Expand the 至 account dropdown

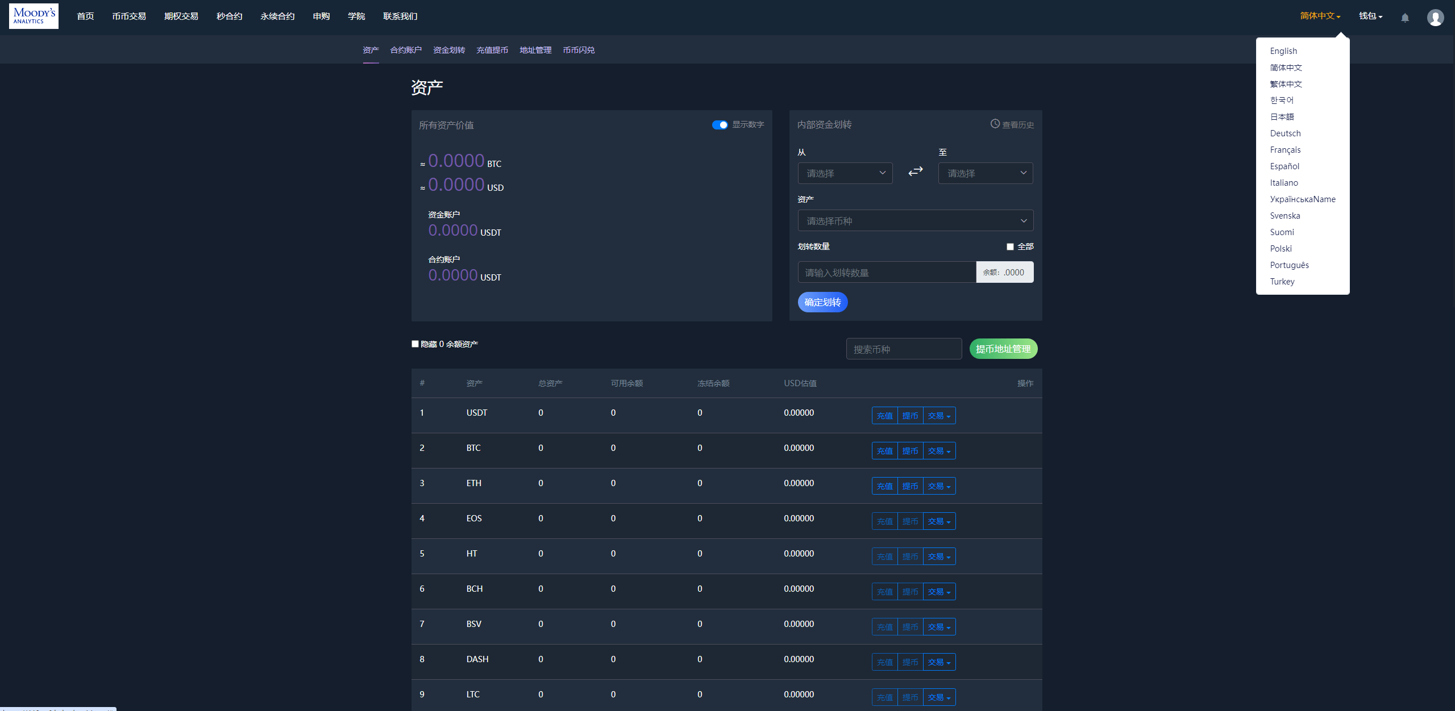(x=986, y=173)
